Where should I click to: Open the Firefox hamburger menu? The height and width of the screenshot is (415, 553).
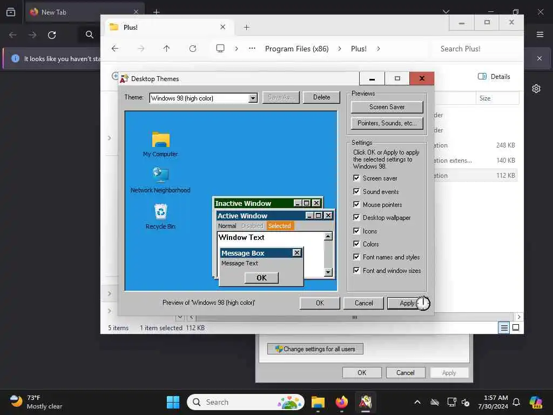point(540,35)
